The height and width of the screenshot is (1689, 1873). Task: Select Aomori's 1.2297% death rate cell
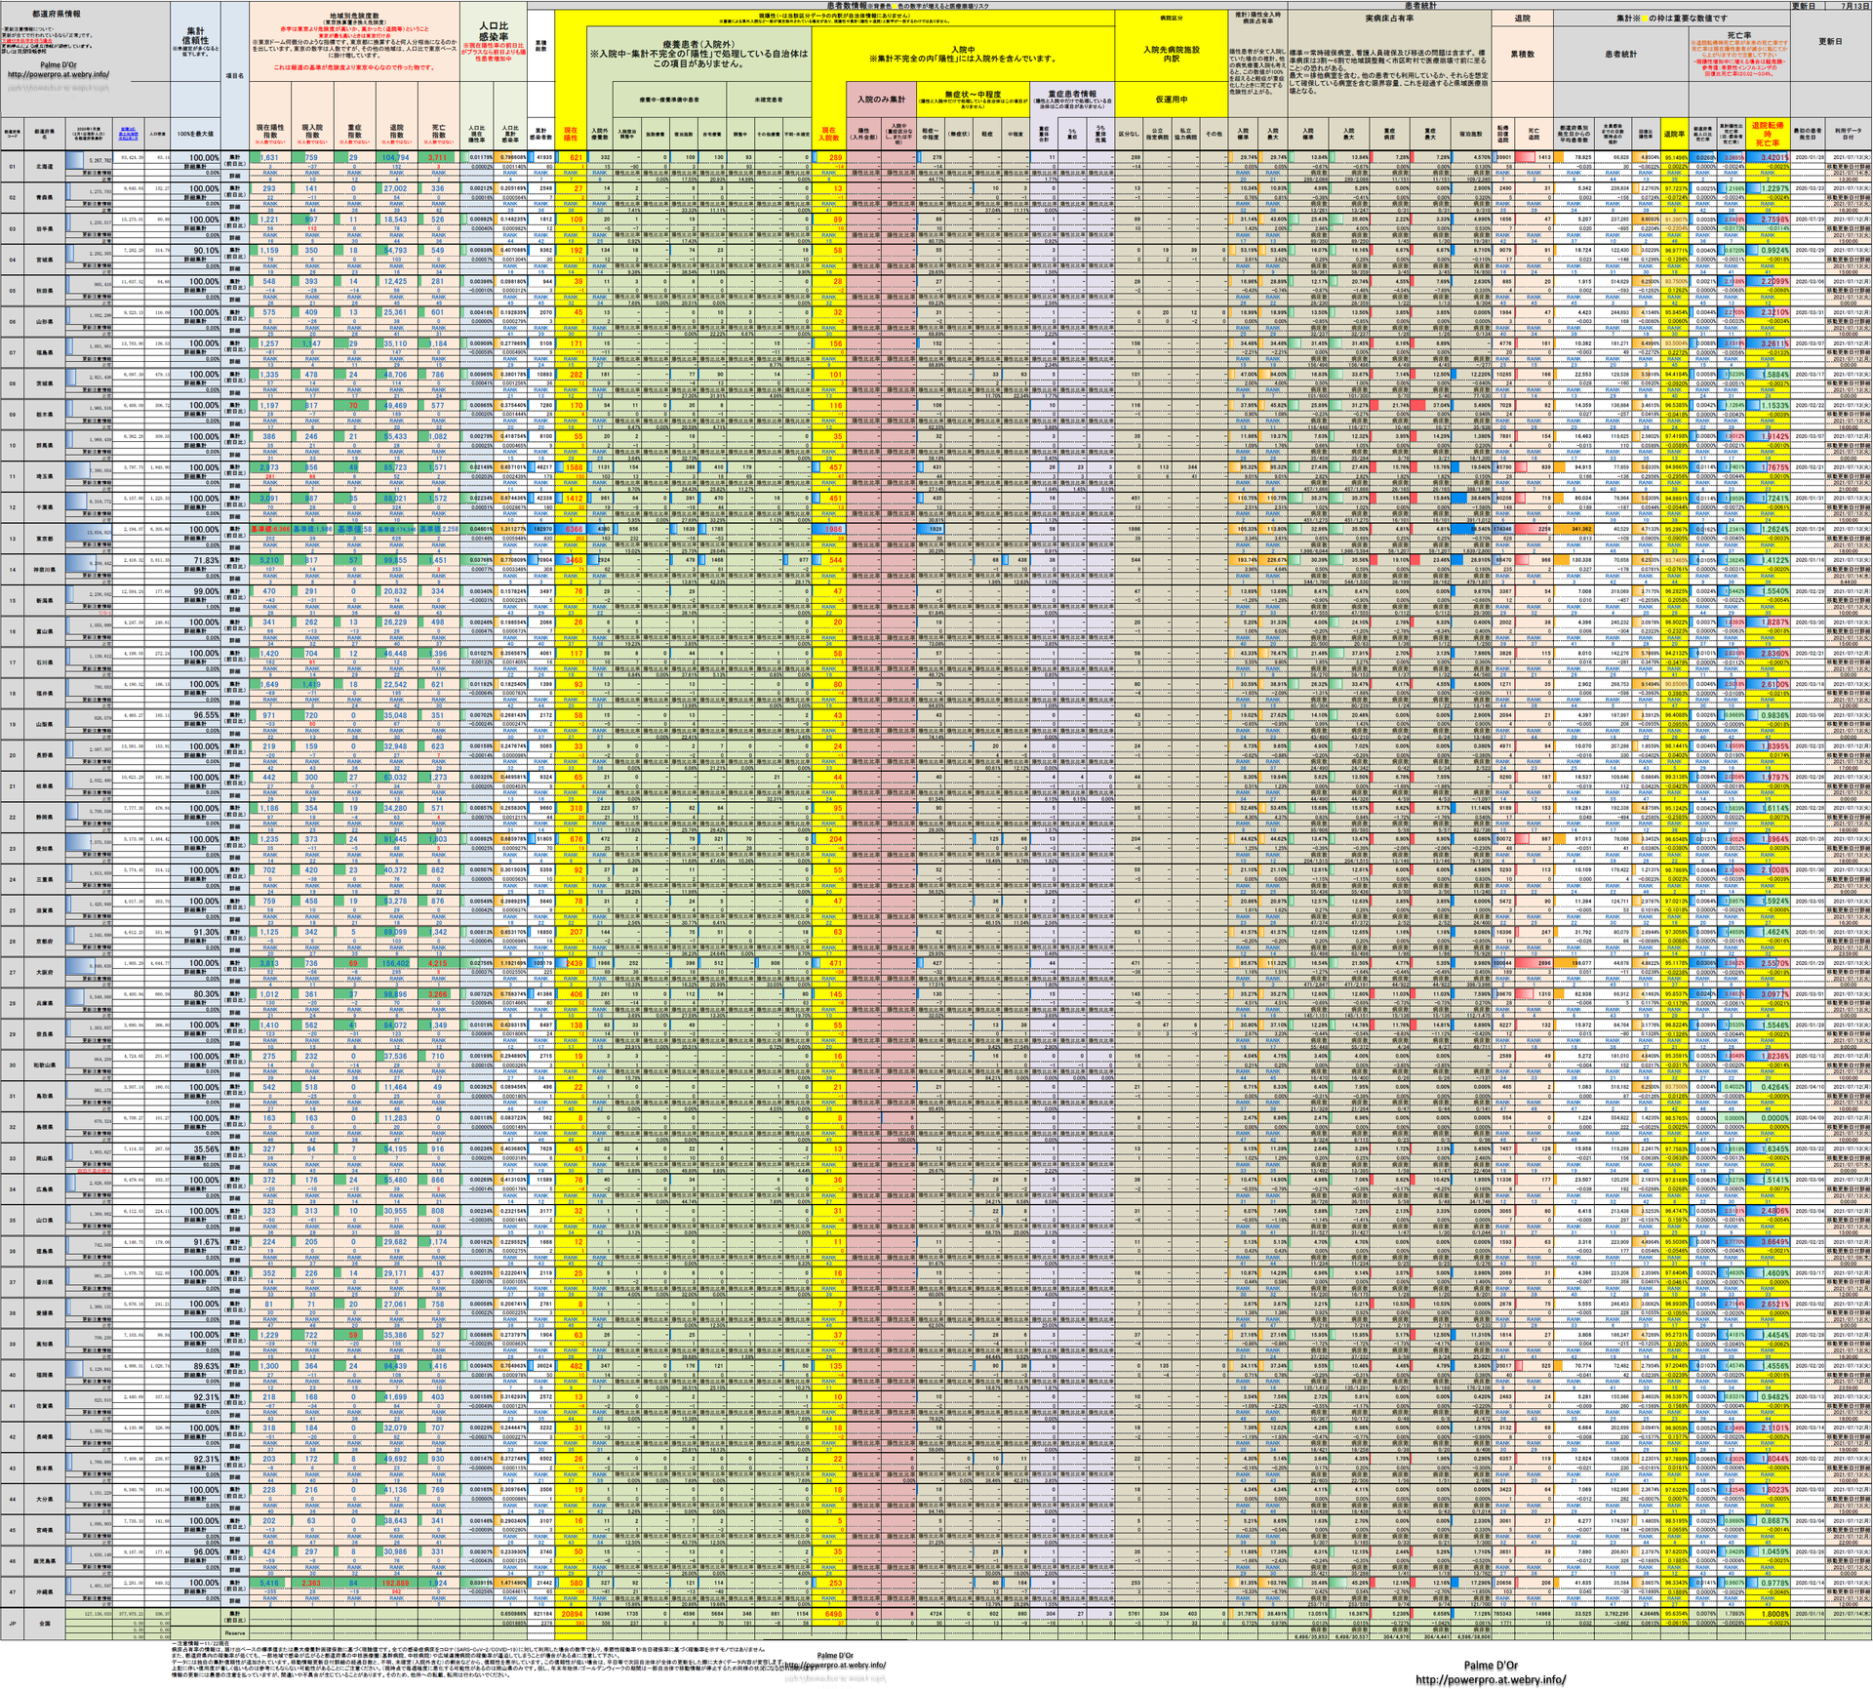click(x=1768, y=188)
